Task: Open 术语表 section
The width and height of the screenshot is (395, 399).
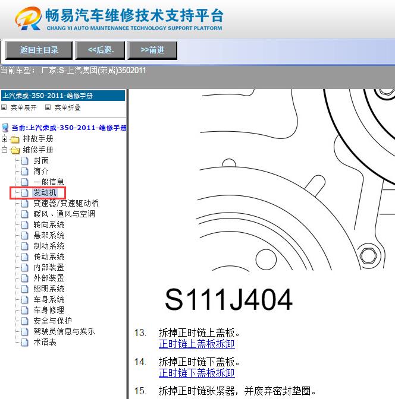Action: [45, 342]
